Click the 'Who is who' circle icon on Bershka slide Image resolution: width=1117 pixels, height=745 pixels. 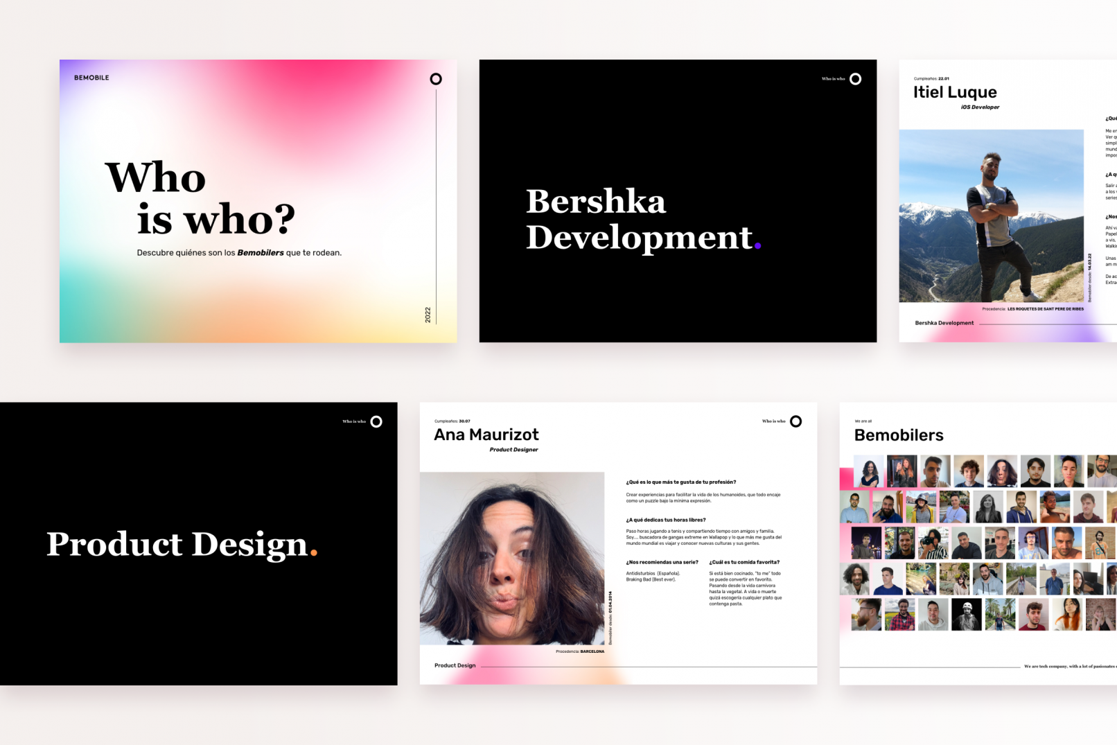[x=854, y=79]
